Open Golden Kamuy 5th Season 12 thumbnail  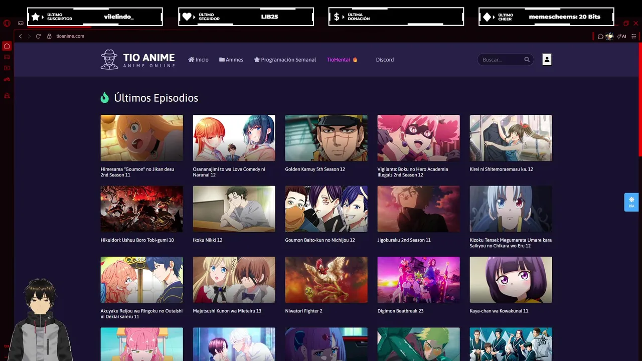[x=326, y=138]
